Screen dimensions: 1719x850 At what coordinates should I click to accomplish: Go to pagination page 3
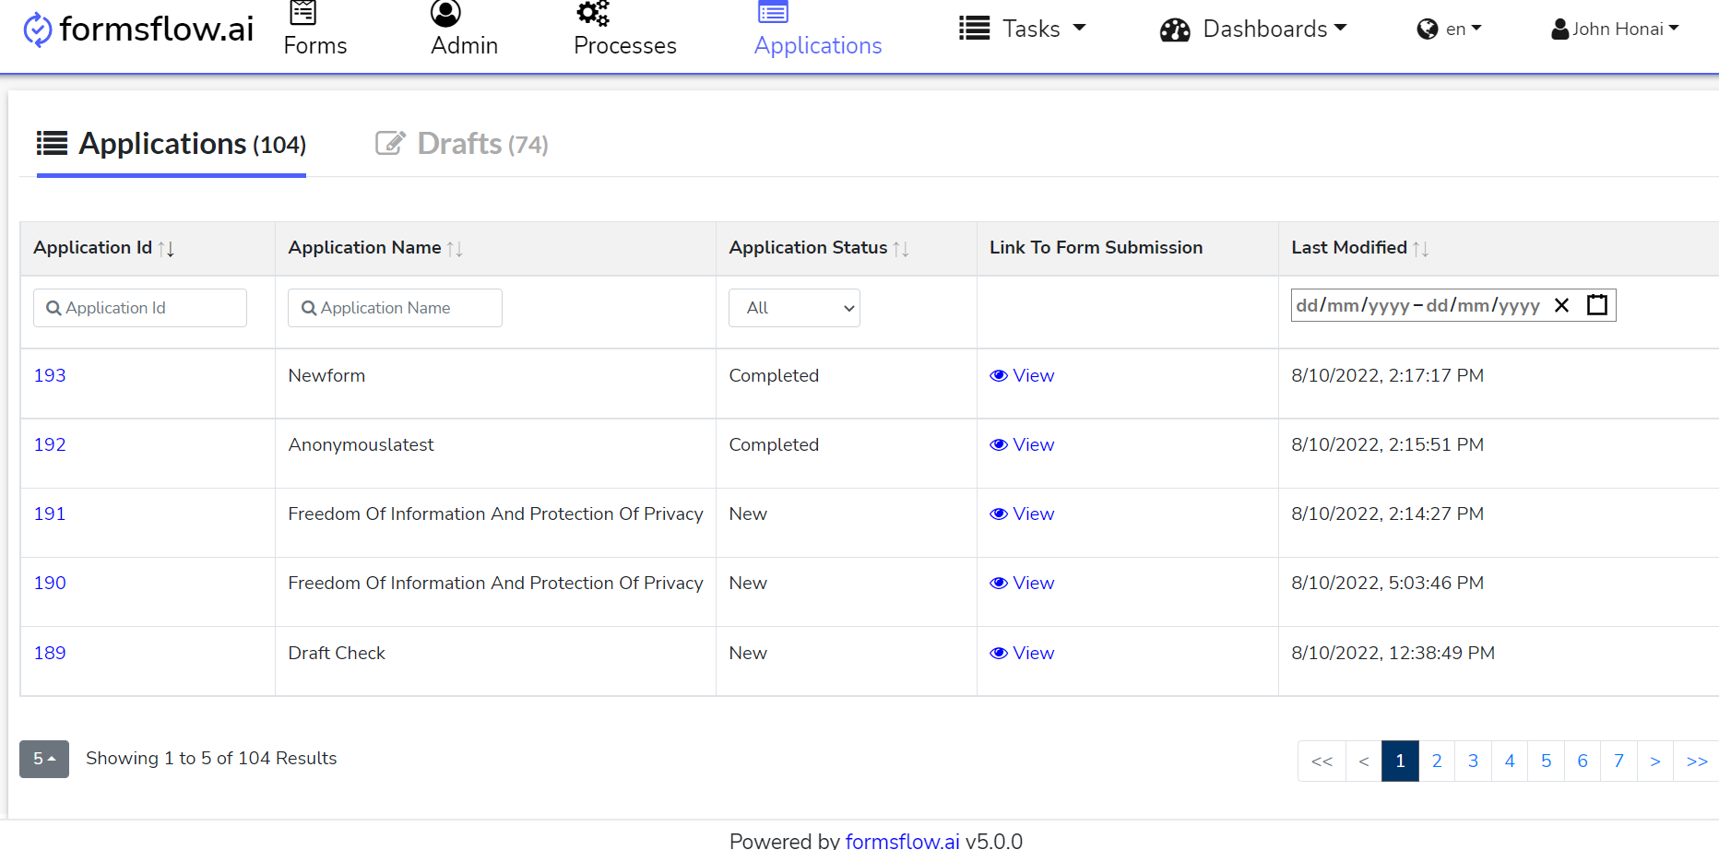(1473, 761)
